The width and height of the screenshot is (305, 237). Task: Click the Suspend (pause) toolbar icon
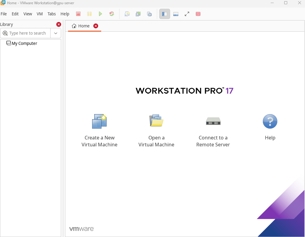point(89,14)
